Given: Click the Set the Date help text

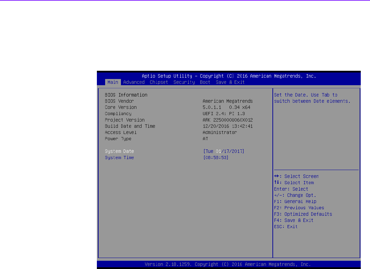Looking at the screenshot, I should (x=312, y=98).
